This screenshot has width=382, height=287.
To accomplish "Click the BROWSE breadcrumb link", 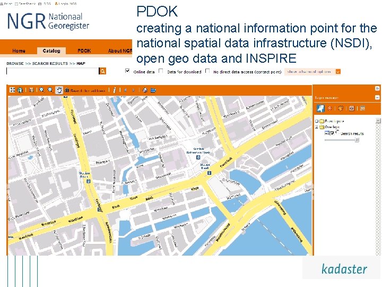I will 15,63.
